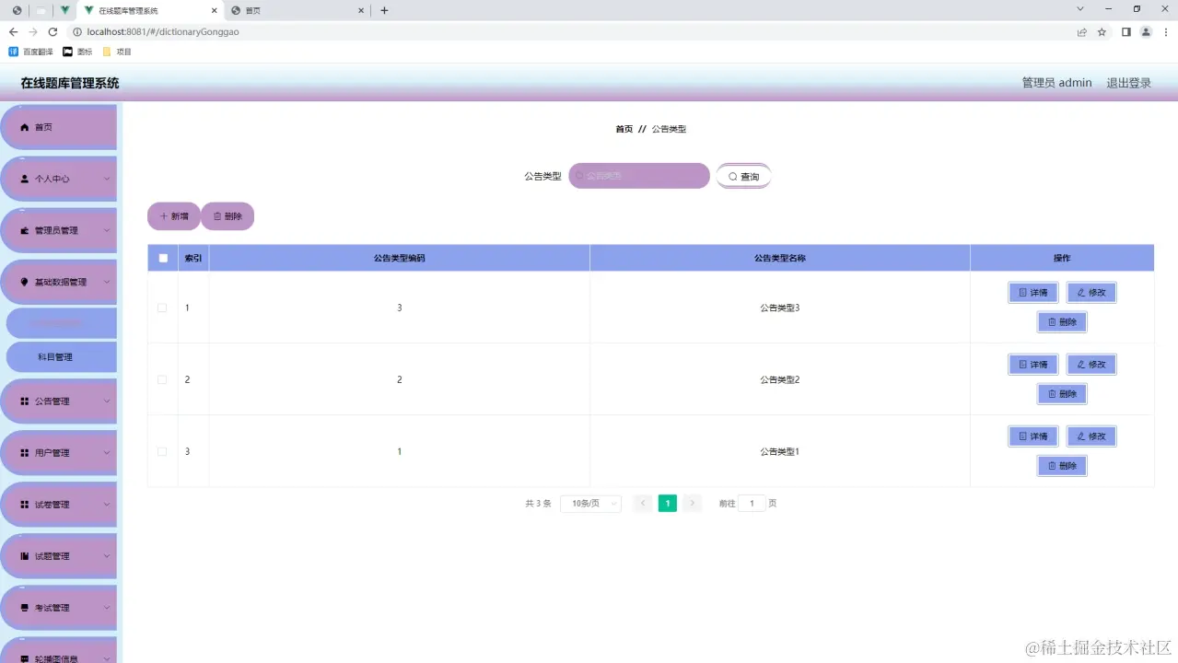The height and width of the screenshot is (663, 1178).
Task: Select page 1 in pagination
Action: (668, 504)
